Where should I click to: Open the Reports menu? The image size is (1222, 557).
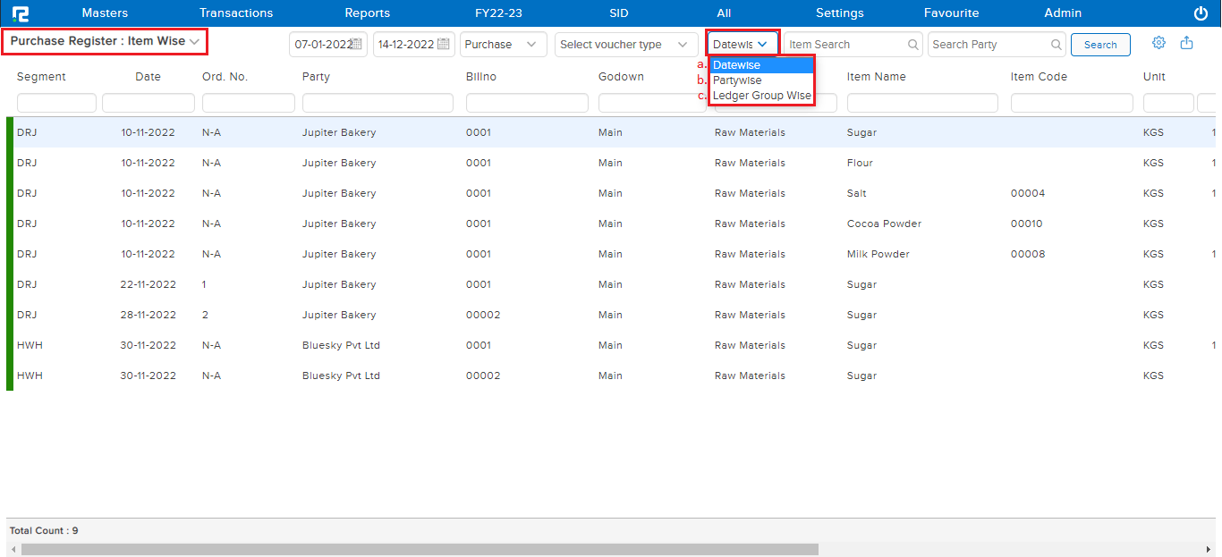(x=367, y=13)
